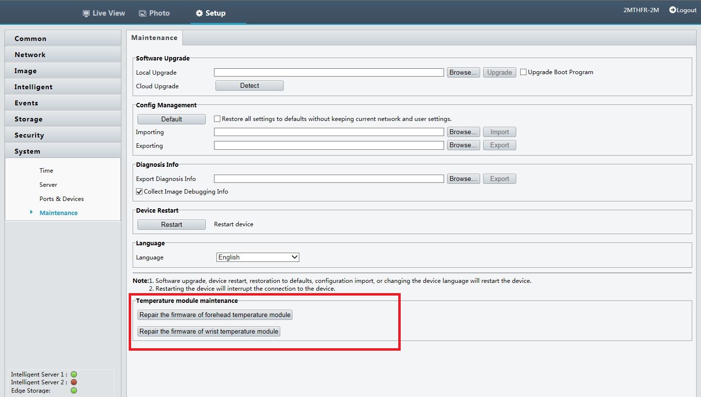
Task: Expand the Security section
Action: pyautogui.click(x=63, y=135)
